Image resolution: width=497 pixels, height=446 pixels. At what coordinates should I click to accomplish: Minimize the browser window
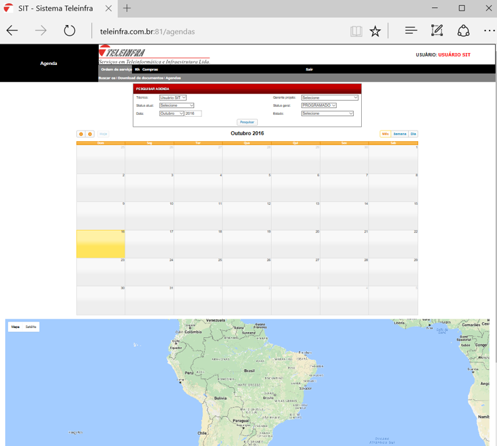click(435, 8)
